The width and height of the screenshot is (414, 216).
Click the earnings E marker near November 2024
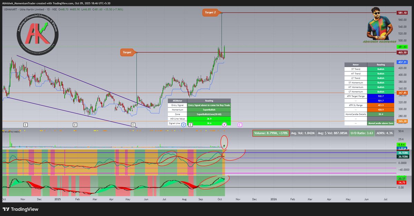point(26,125)
